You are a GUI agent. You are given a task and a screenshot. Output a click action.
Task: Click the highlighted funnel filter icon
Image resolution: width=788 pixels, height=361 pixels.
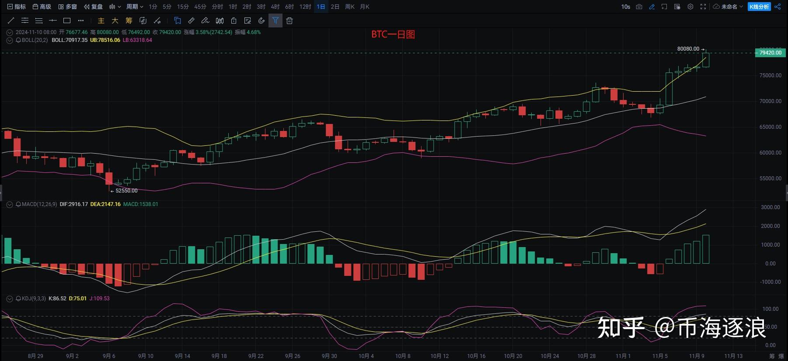[275, 21]
